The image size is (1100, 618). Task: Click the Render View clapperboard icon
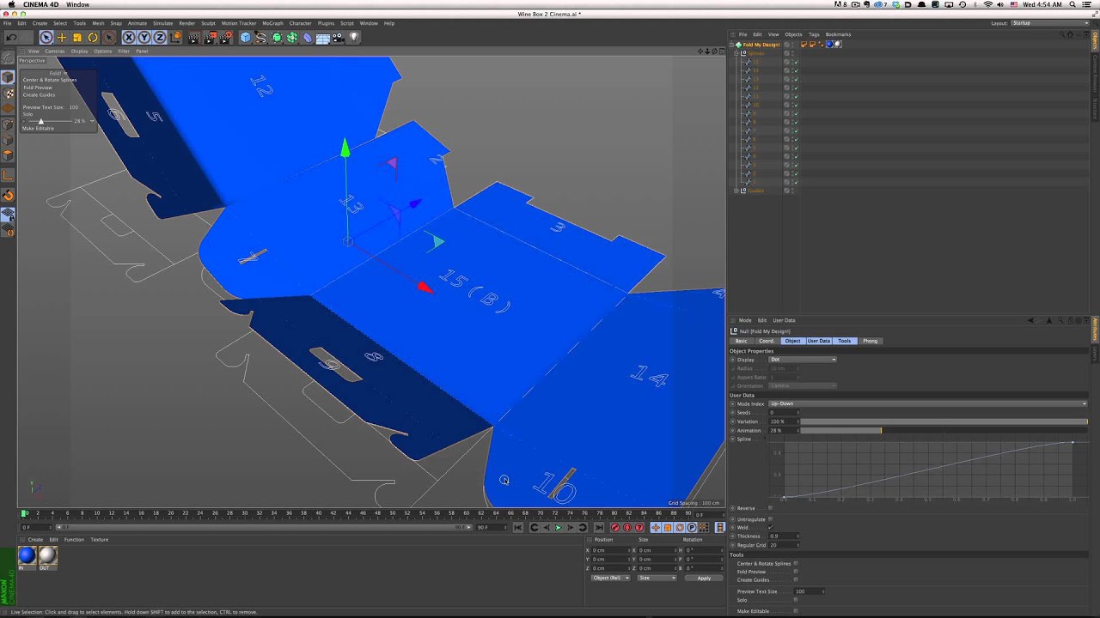(193, 38)
